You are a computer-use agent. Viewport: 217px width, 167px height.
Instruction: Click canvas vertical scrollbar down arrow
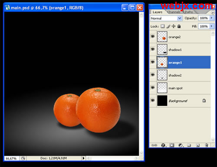pyautogui.click(x=141, y=153)
